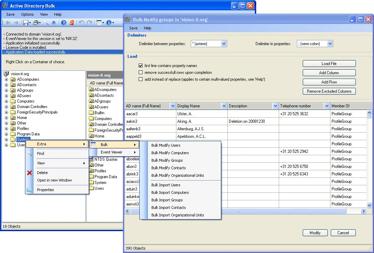
Task: Click the blue question mark Help icon
Action: click(x=63, y=23)
